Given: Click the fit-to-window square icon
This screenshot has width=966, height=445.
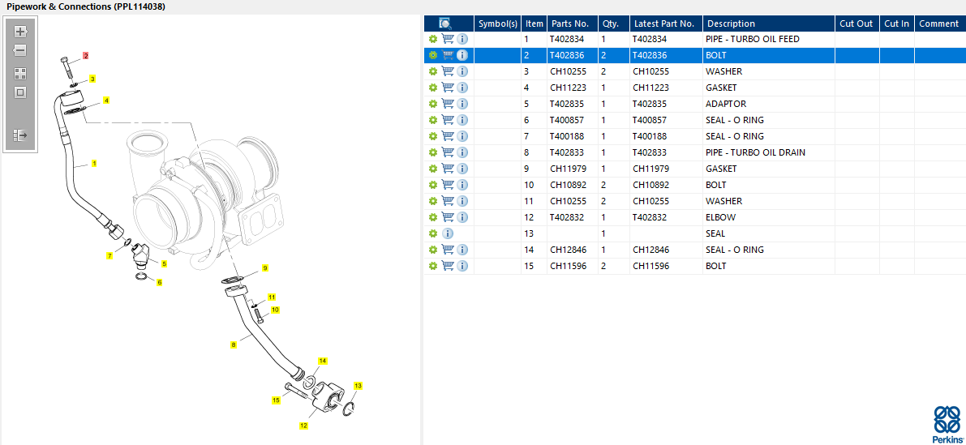Looking at the screenshot, I should pos(20,93).
